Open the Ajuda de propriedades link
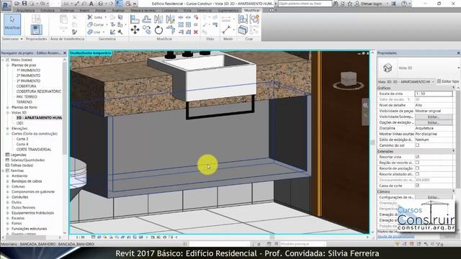This screenshot has height=259, width=461. (x=395, y=236)
